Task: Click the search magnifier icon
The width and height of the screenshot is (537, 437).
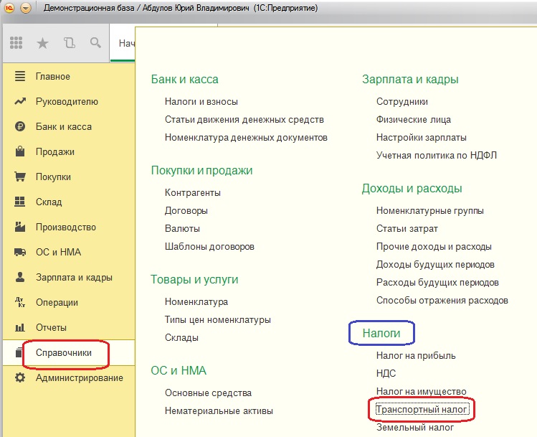Action: [95, 43]
